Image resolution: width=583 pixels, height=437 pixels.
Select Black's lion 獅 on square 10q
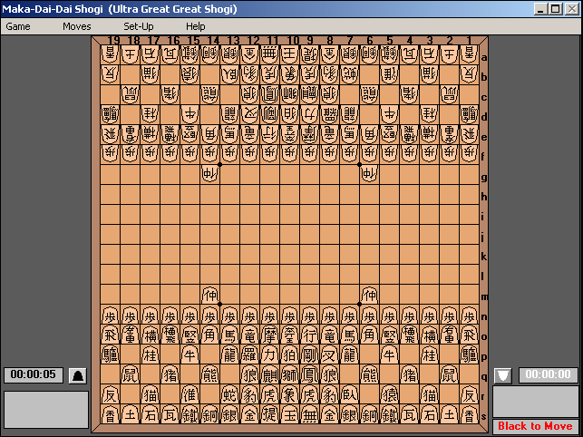289,375
